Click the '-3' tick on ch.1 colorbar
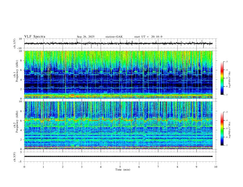This screenshot has height=187, width=243. coord(226,61)
